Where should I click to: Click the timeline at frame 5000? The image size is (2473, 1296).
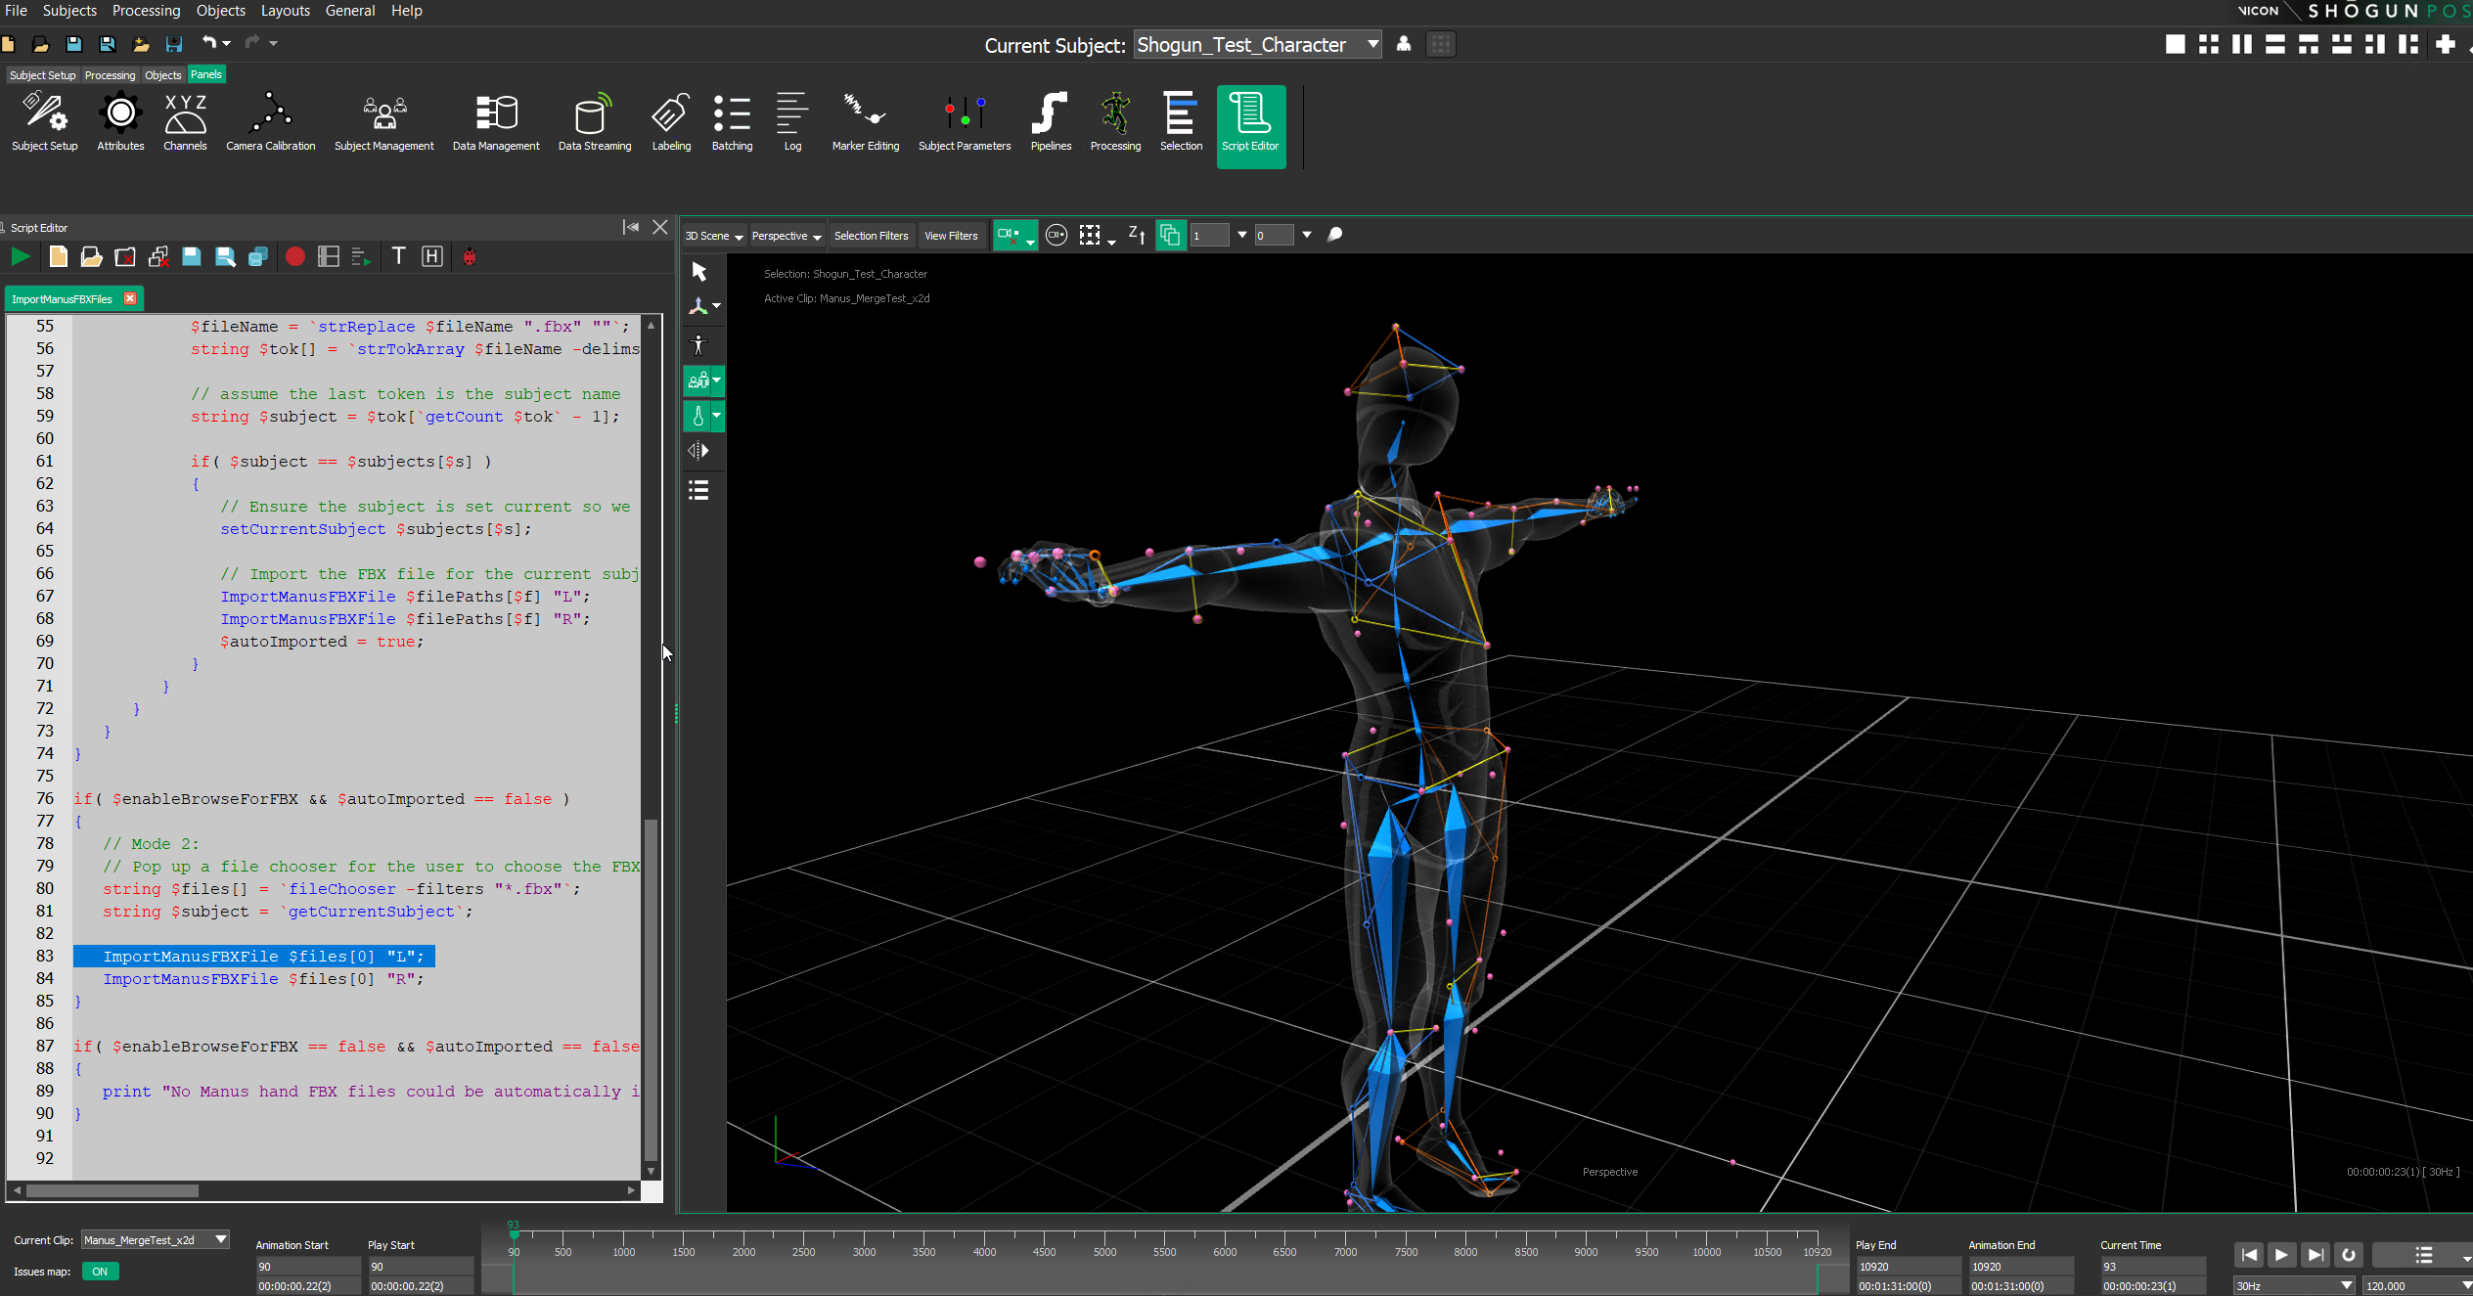click(x=1104, y=1240)
